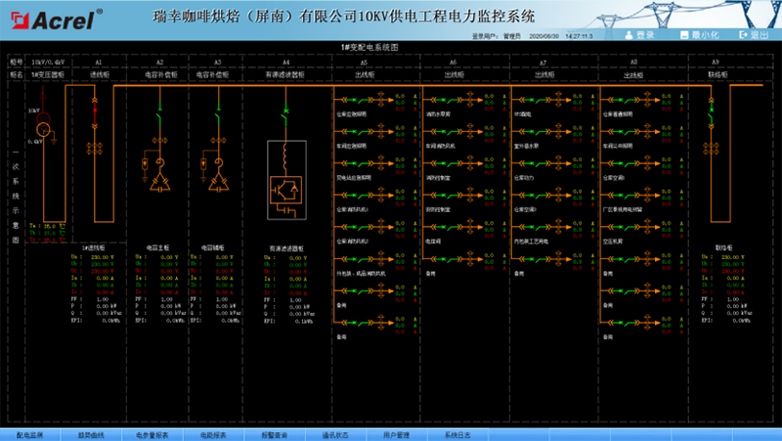Click the 1# transformer symbol
Viewport: 782px width, 441px height.
point(44,130)
